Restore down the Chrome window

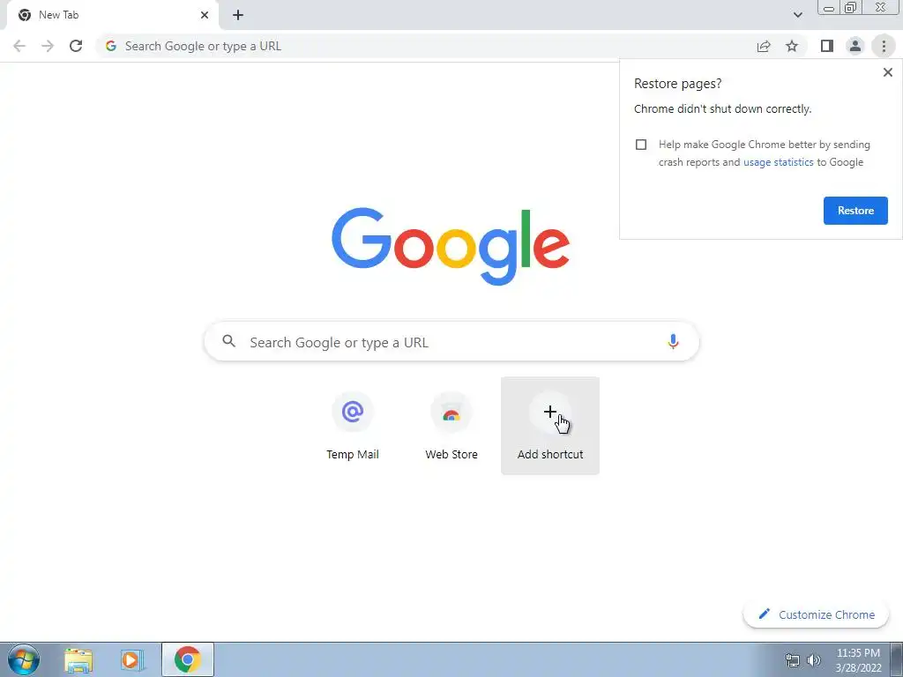click(x=850, y=8)
